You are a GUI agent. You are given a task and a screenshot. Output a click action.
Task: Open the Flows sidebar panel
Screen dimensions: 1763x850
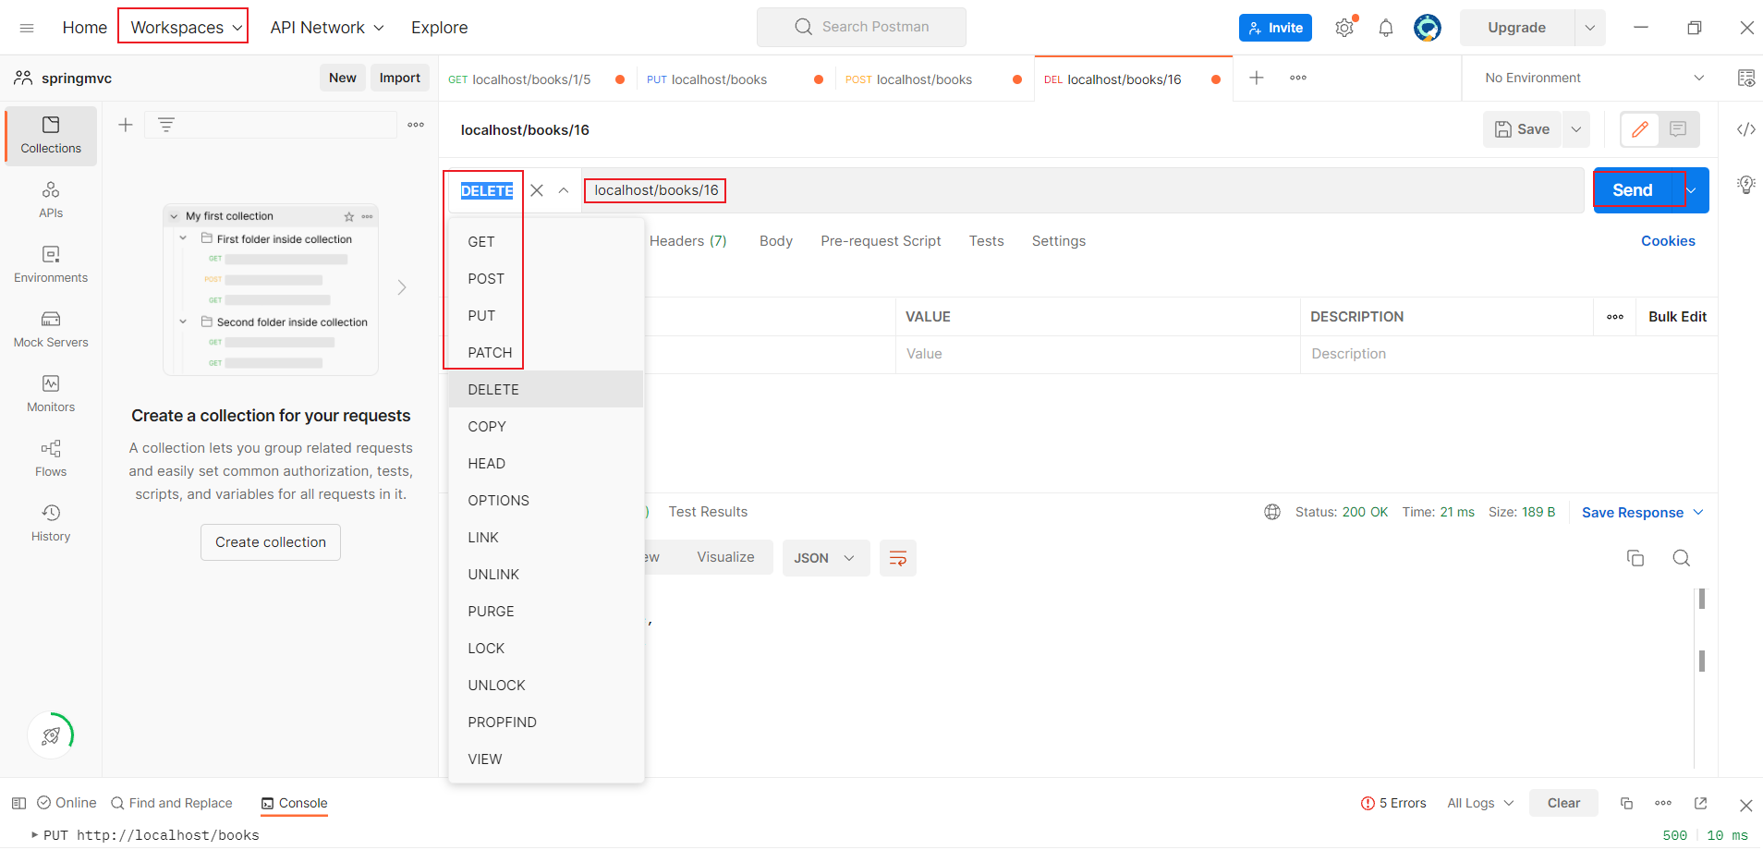coord(51,459)
